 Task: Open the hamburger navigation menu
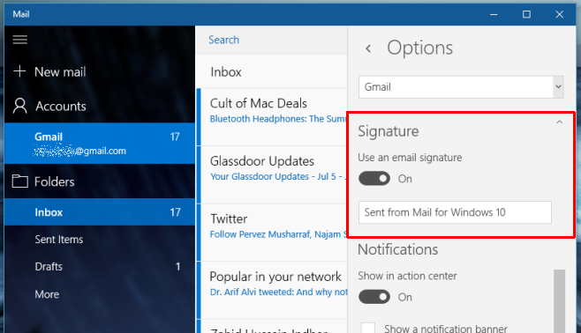[20, 40]
